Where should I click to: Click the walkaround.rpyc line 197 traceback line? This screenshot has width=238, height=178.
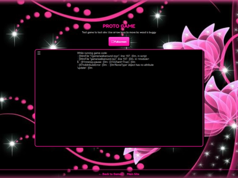(112, 56)
